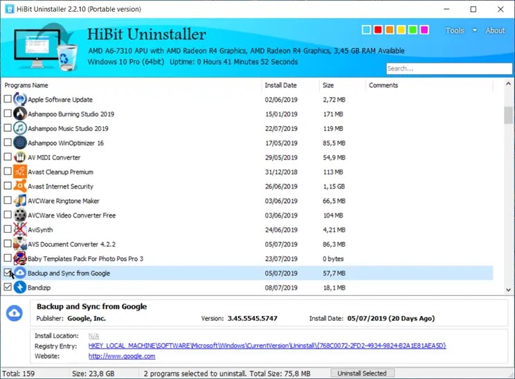Tick the Ashampoo Music Studio 2019 checkbox
The height and width of the screenshot is (379, 515).
tap(8, 127)
